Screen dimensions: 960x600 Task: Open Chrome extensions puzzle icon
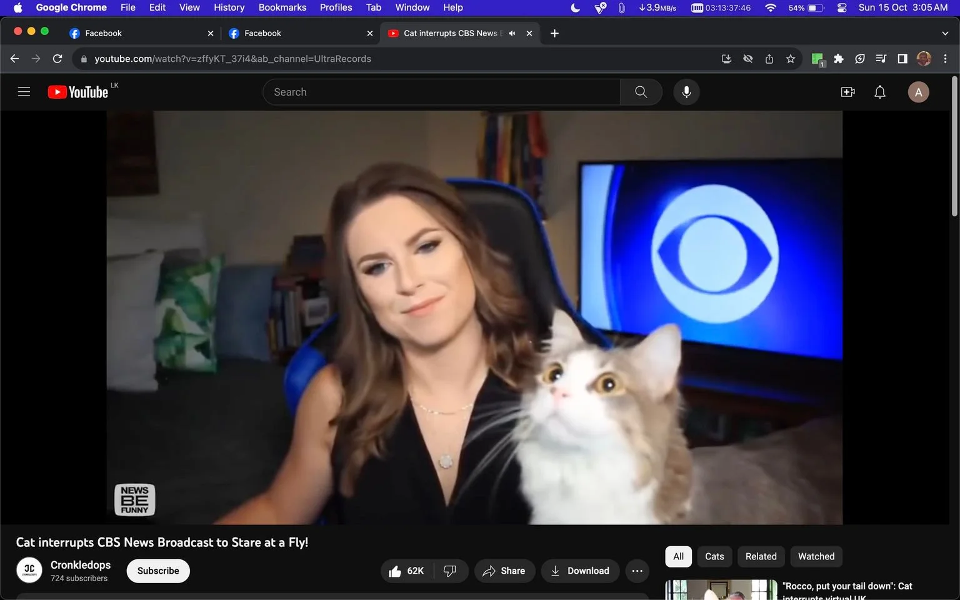tap(839, 59)
